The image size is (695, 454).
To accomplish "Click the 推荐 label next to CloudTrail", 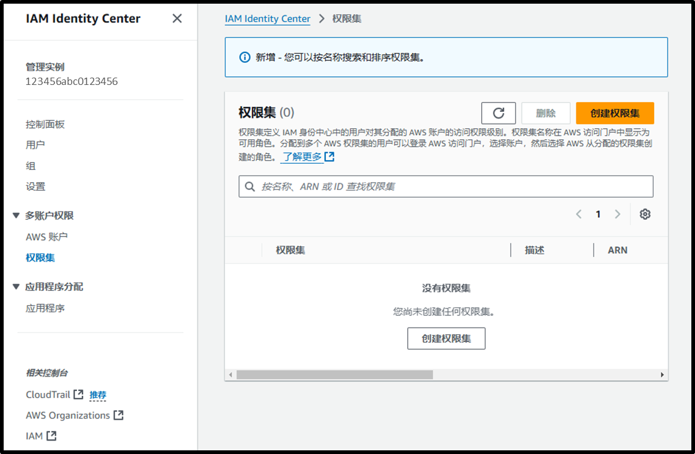I will pos(98,395).
